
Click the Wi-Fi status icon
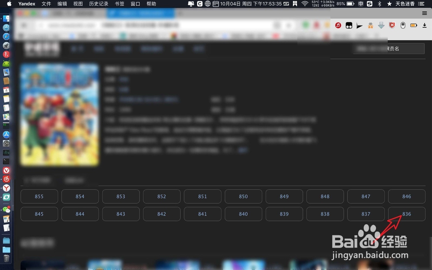[305, 3]
